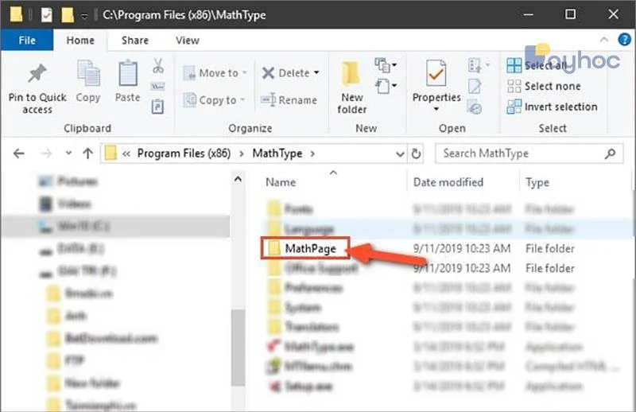The image size is (636, 412).
Task: Open the Easy access dropdown icon
Action: pyautogui.click(x=386, y=86)
